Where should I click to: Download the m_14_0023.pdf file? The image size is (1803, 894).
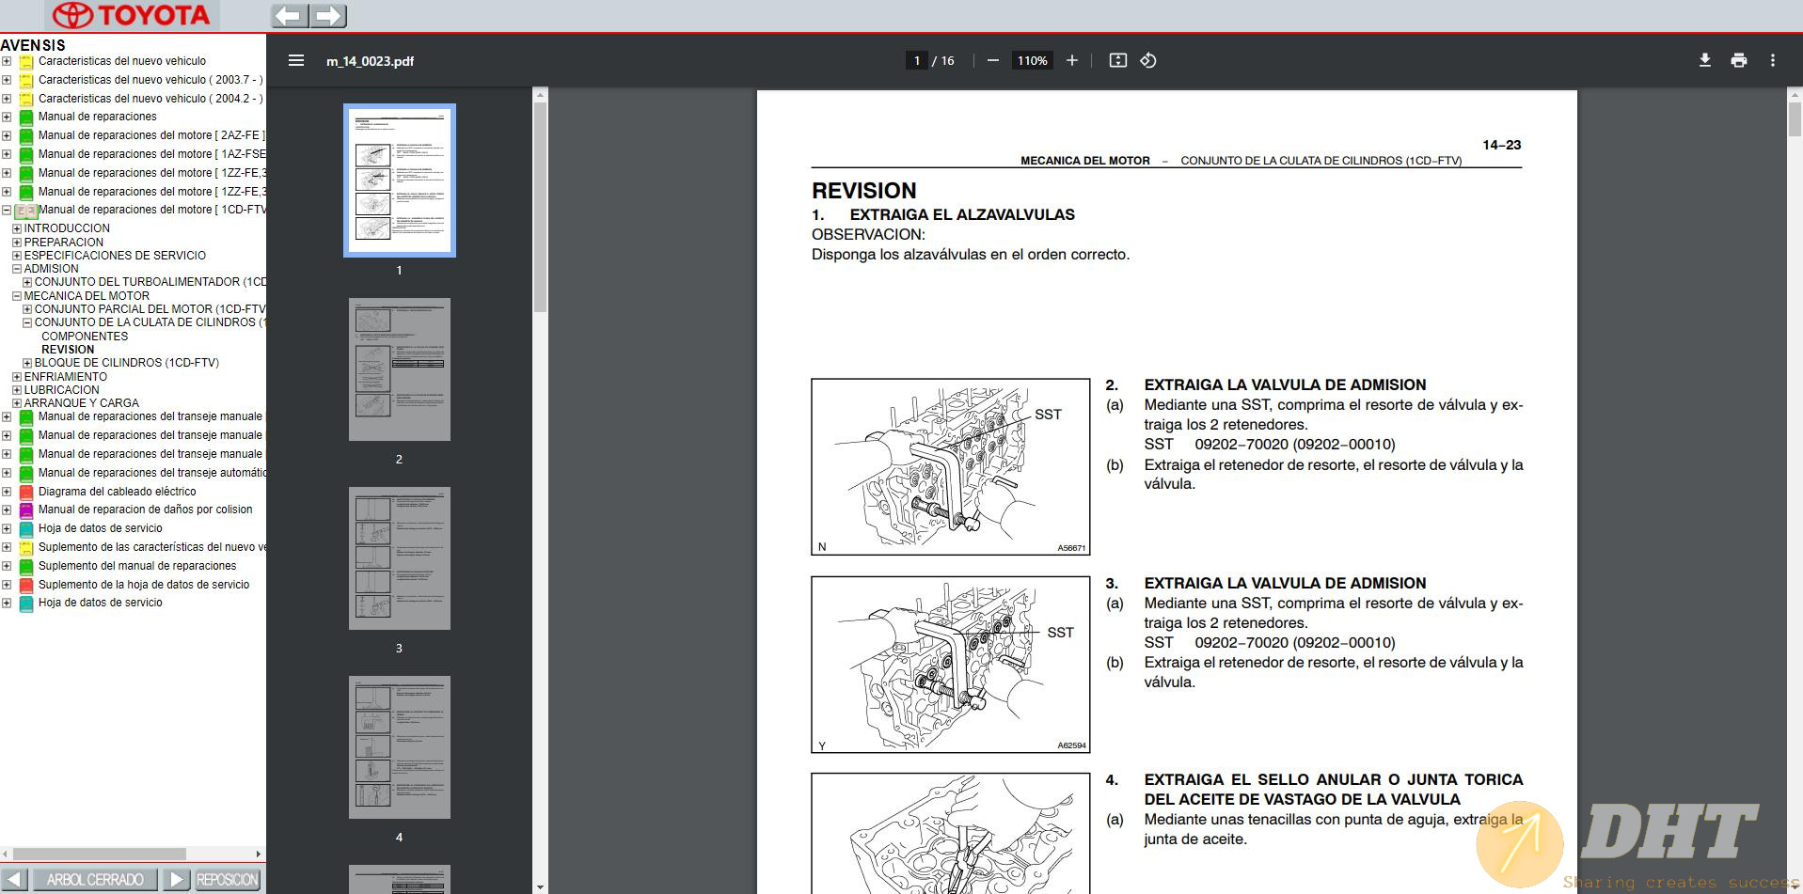point(1704,60)
